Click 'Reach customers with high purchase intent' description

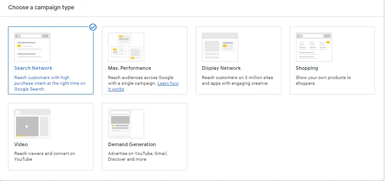[50, 83]
